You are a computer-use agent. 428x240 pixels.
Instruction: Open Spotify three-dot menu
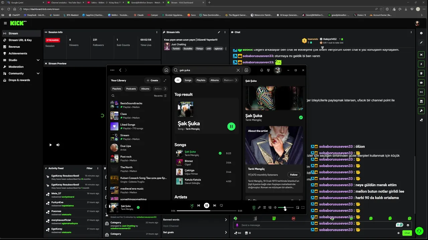pos(112,70)
